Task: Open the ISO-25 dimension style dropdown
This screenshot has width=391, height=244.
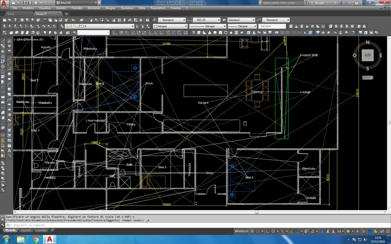Action: coord(219,20)
